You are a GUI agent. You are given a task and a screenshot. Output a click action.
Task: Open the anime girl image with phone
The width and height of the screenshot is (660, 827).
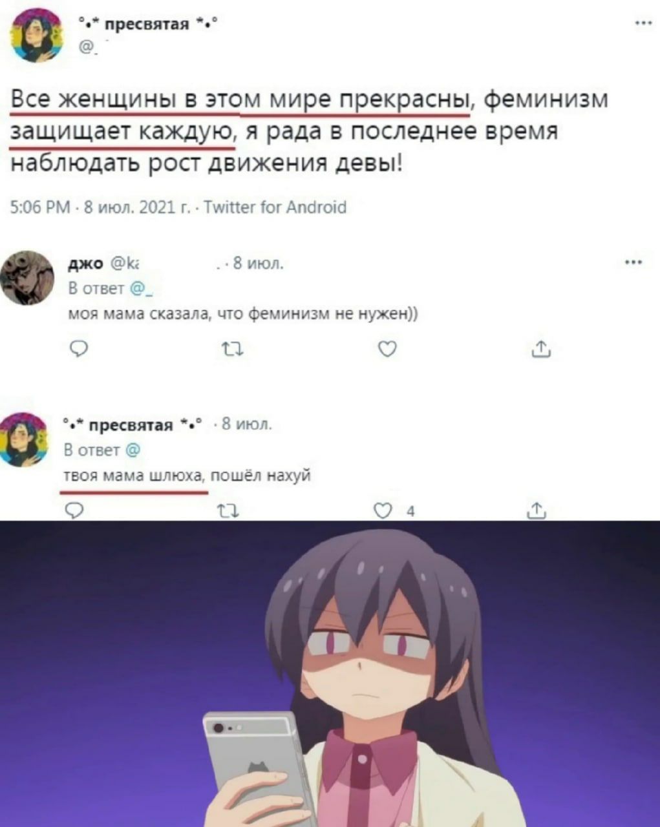pos(330,674)
